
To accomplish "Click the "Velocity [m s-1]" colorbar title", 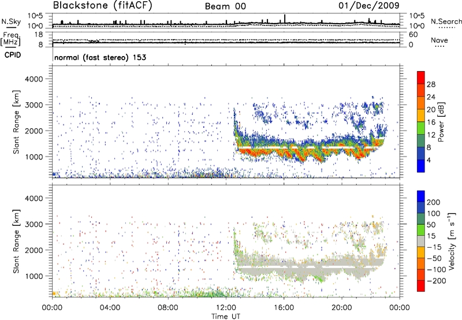I will click(452, 241).
